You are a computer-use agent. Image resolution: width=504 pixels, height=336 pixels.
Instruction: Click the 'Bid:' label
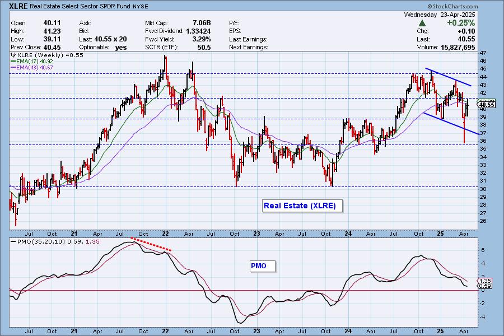coord(84,31)
